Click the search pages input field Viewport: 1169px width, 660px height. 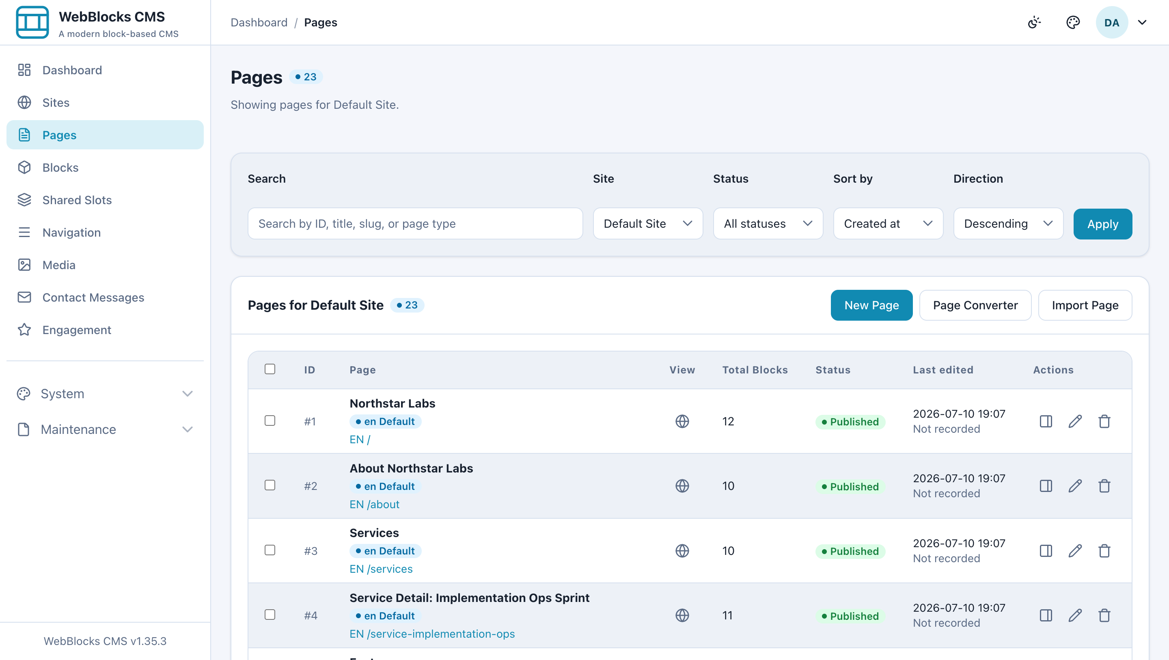pos(415,223)
